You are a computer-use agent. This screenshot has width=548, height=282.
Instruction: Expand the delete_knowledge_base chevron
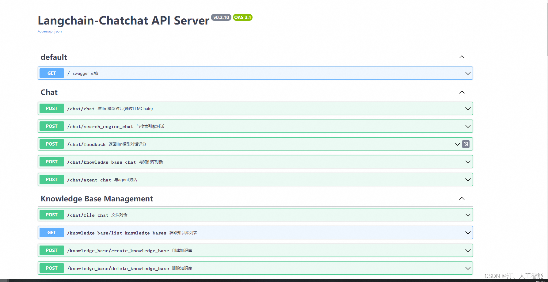click(468, 268)
